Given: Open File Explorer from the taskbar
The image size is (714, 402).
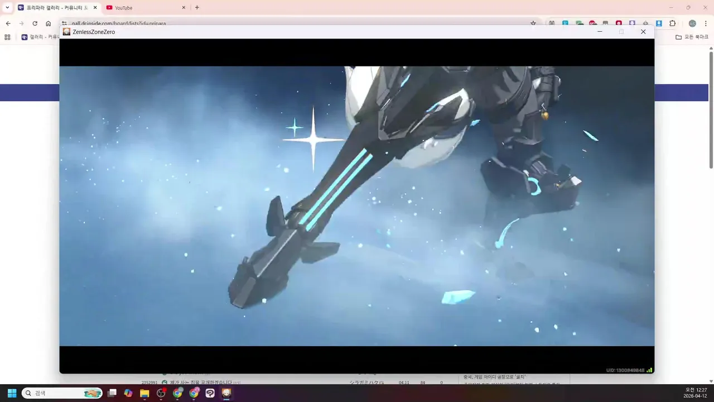Looking at the screenshot, I should coord(144,393).
